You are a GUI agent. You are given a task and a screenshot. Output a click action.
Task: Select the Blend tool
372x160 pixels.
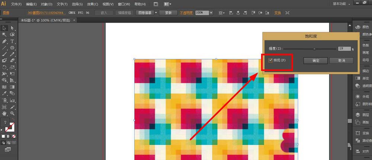point(12,94)
